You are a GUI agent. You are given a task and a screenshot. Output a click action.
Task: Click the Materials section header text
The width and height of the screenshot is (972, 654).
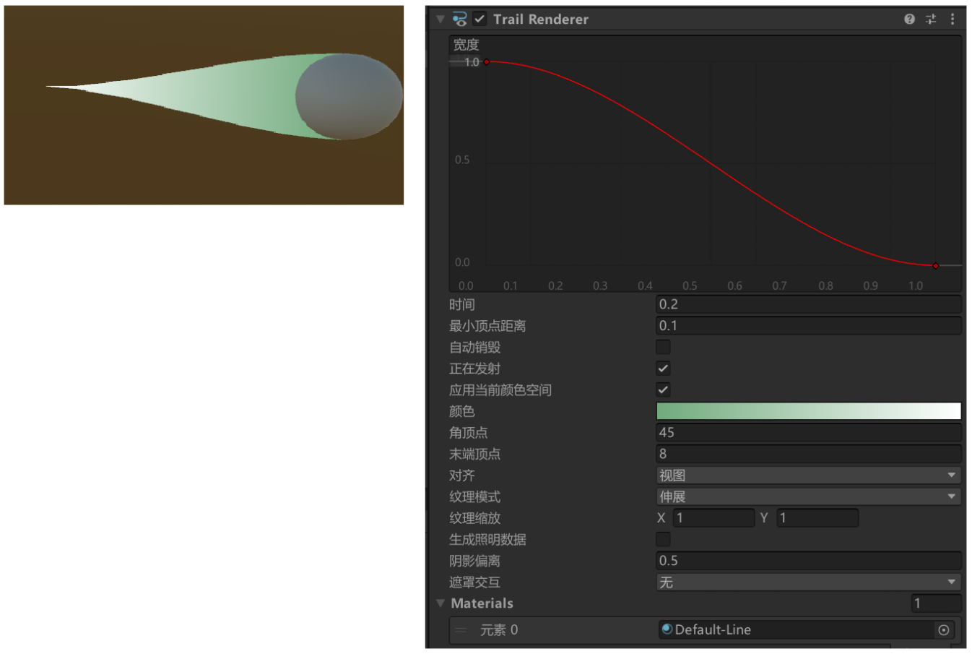482,603
